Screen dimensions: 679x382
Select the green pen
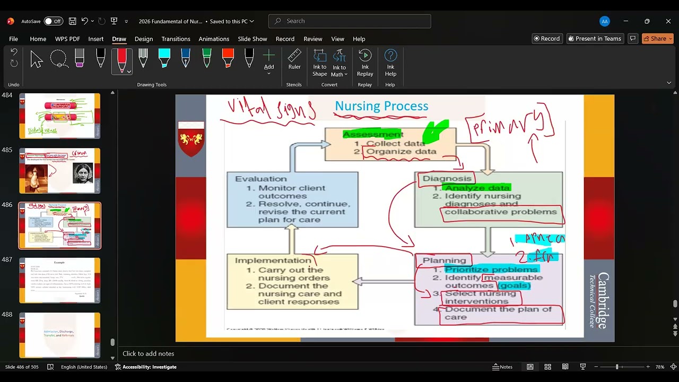click(x=207, y=58)
